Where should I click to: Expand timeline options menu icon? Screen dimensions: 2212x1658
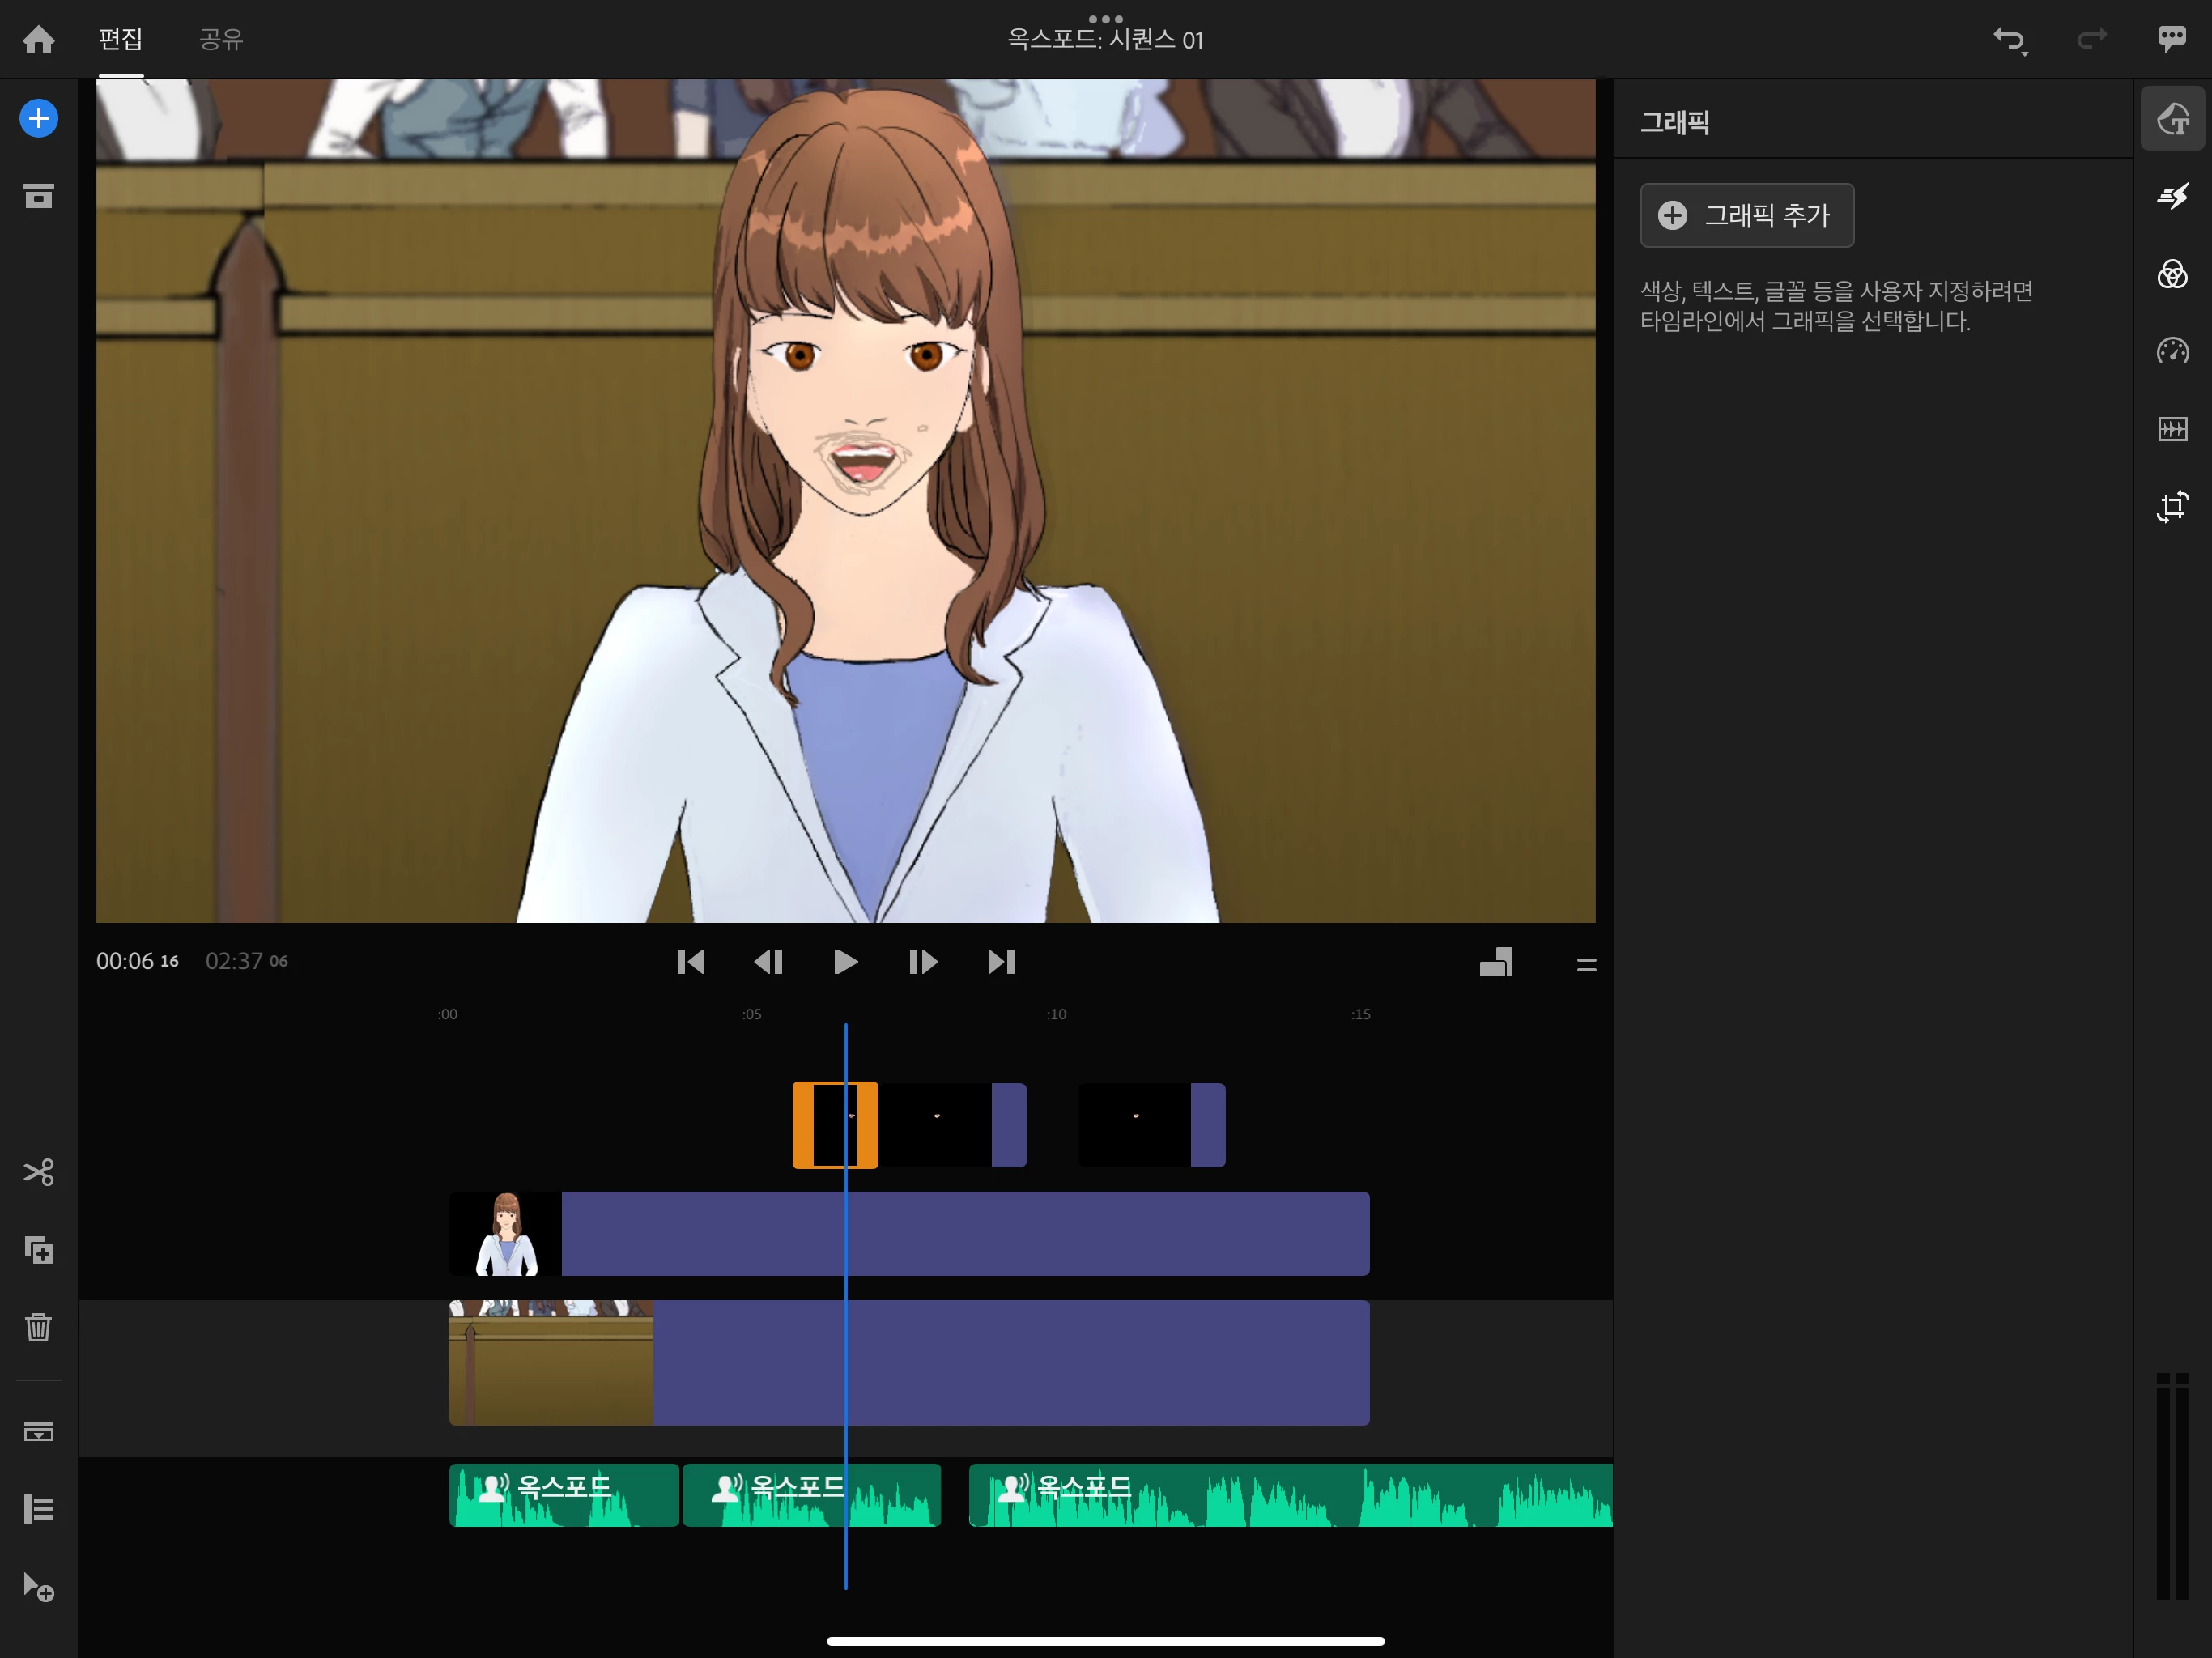point(1586,965)
